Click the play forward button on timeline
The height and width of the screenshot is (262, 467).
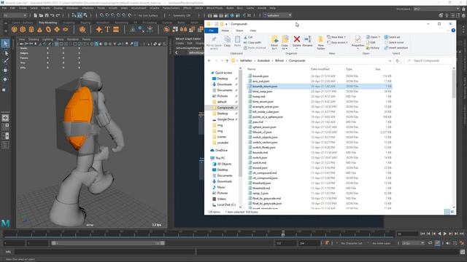tap(445, 234)
